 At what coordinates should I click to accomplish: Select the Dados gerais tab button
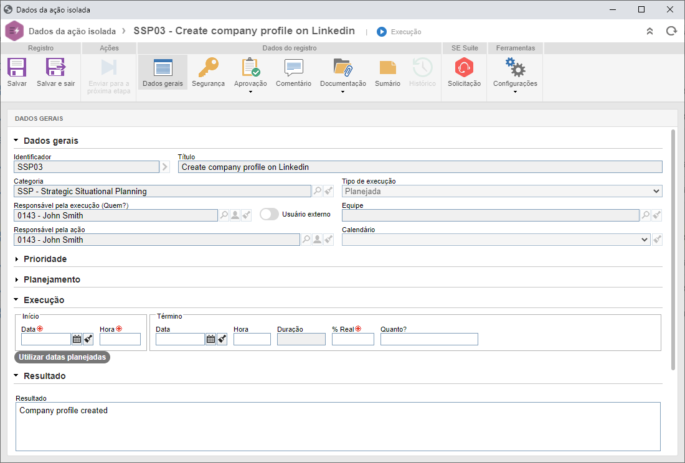point(163,72)
